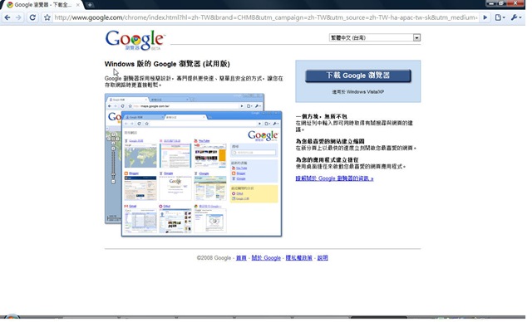The image size is (532, 322).
Task: Bookmark this page with the star icon
Action: click(47, 17)
